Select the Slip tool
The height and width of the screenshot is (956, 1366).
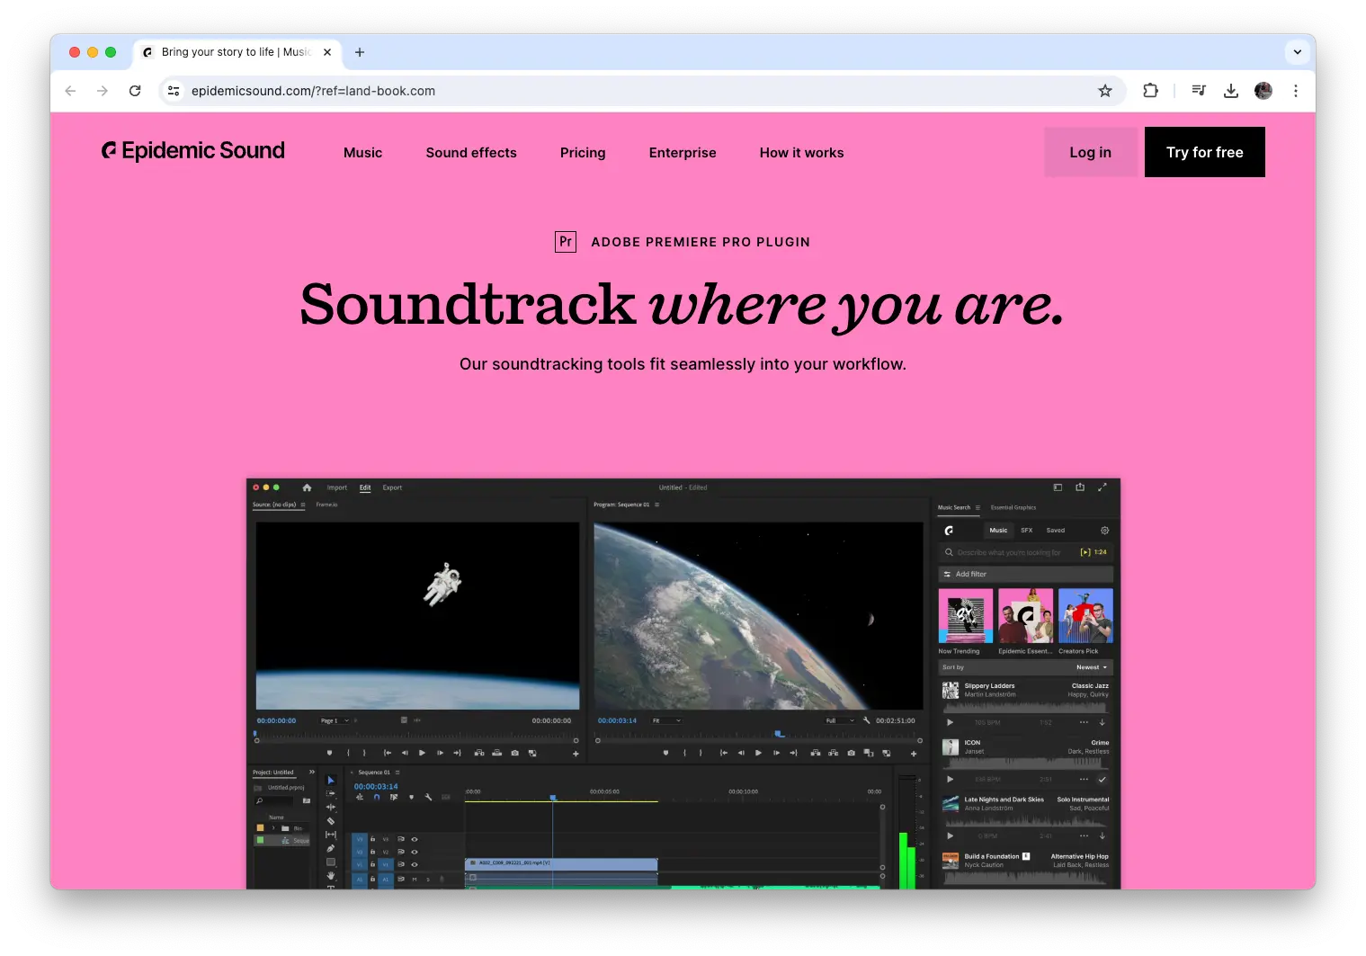pos(330,835)
